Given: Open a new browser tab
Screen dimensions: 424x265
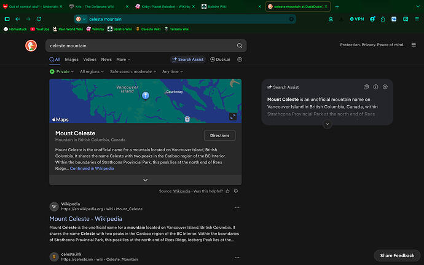Looking at the screenshot, I should click(x=337, y=7).
